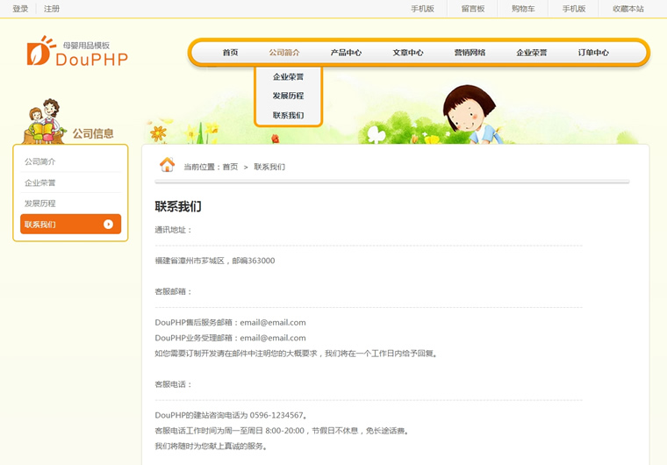The image size is (667, 465).
Task: Click the mother and child 公司信息 illustration
Action: click(x=45, y=121)
